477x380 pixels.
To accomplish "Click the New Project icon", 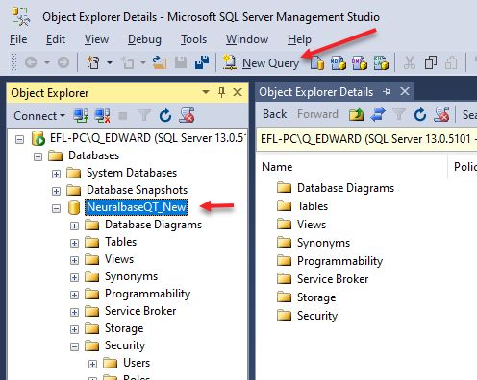I will [x=93, y=62].
